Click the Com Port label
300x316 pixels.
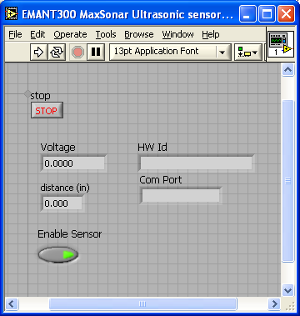click(161, 180)
